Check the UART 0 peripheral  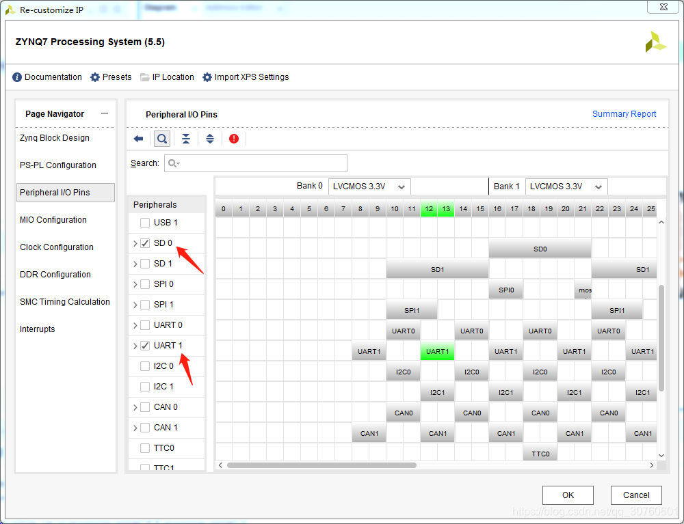[145, 325]
